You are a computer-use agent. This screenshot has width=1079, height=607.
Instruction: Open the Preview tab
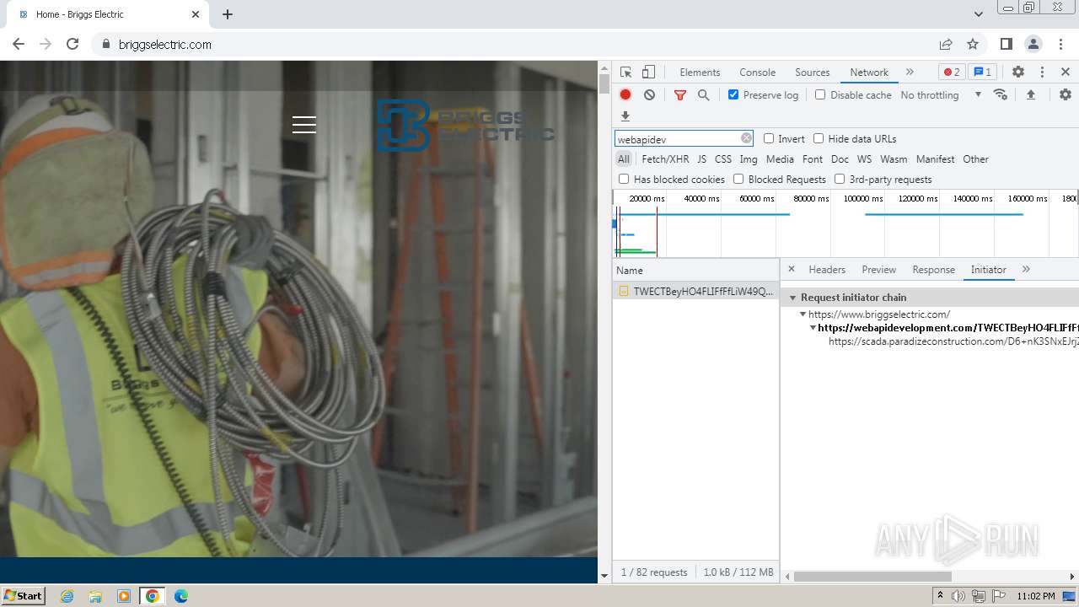(878, 269)
